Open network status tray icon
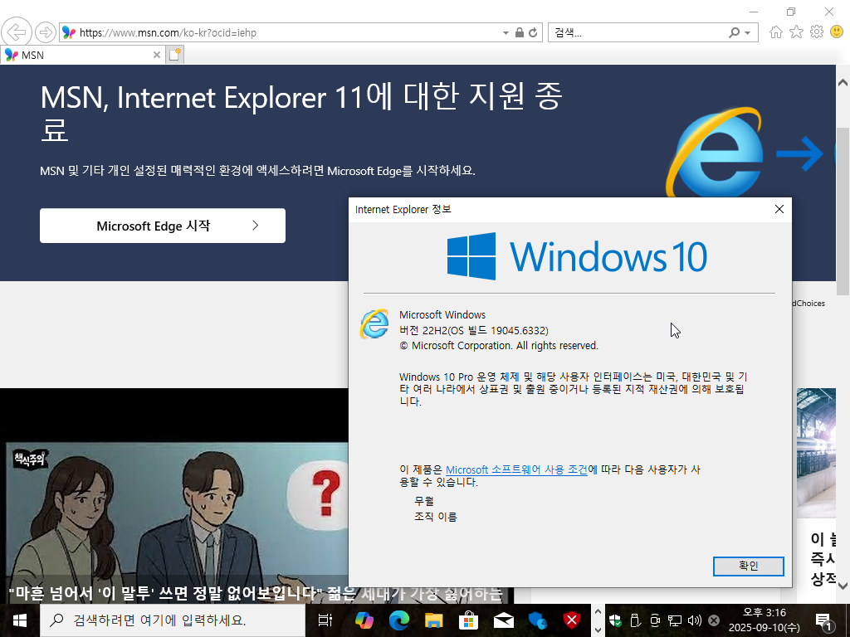 [x=674, y=620]
